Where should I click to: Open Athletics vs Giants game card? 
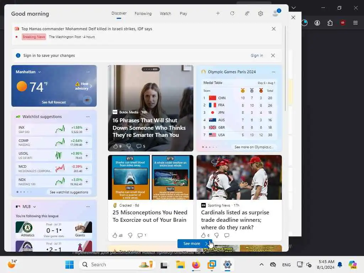(54, 230)
